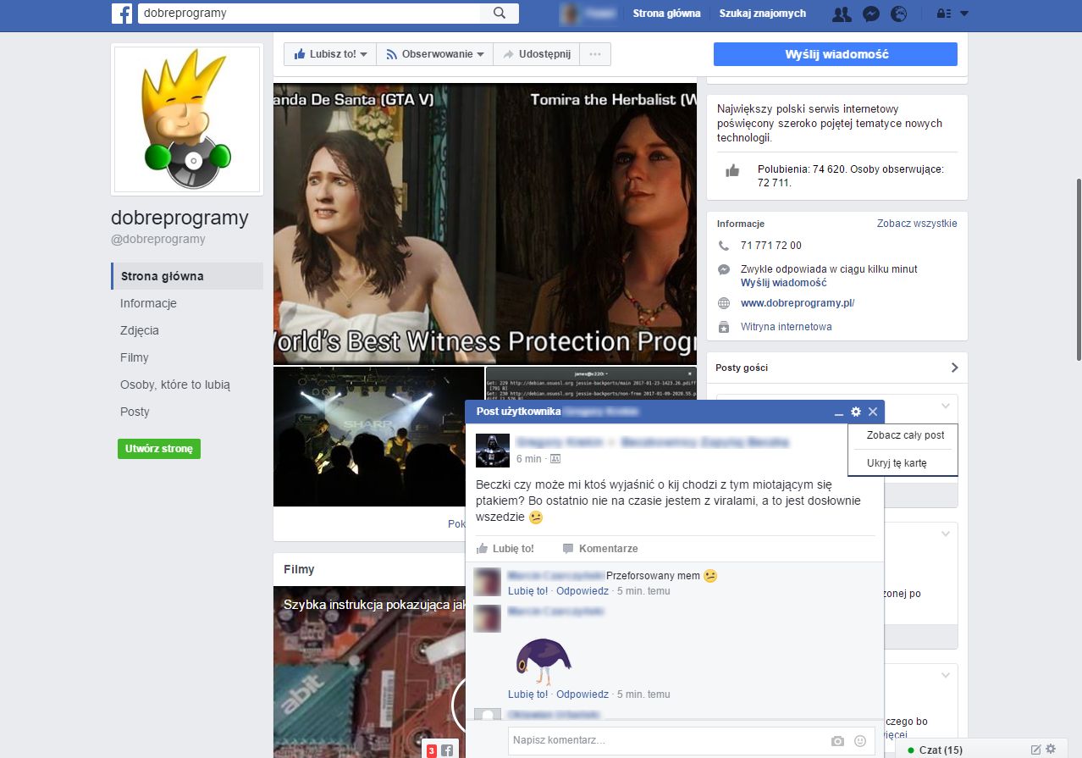The image size is (1082, 758).
Task: Open emoji picker smiley in comment box
Action: point(860,741)
